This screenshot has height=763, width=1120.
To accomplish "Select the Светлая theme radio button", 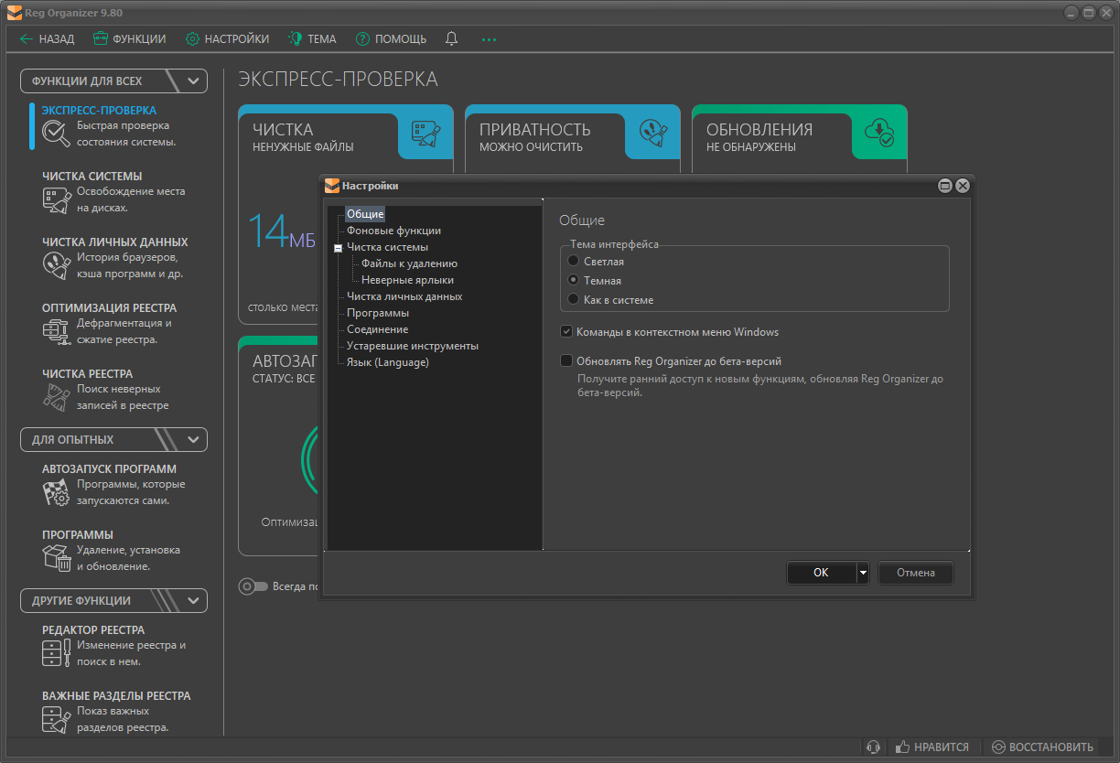I will pyautogui.click(x=574, y=262).
